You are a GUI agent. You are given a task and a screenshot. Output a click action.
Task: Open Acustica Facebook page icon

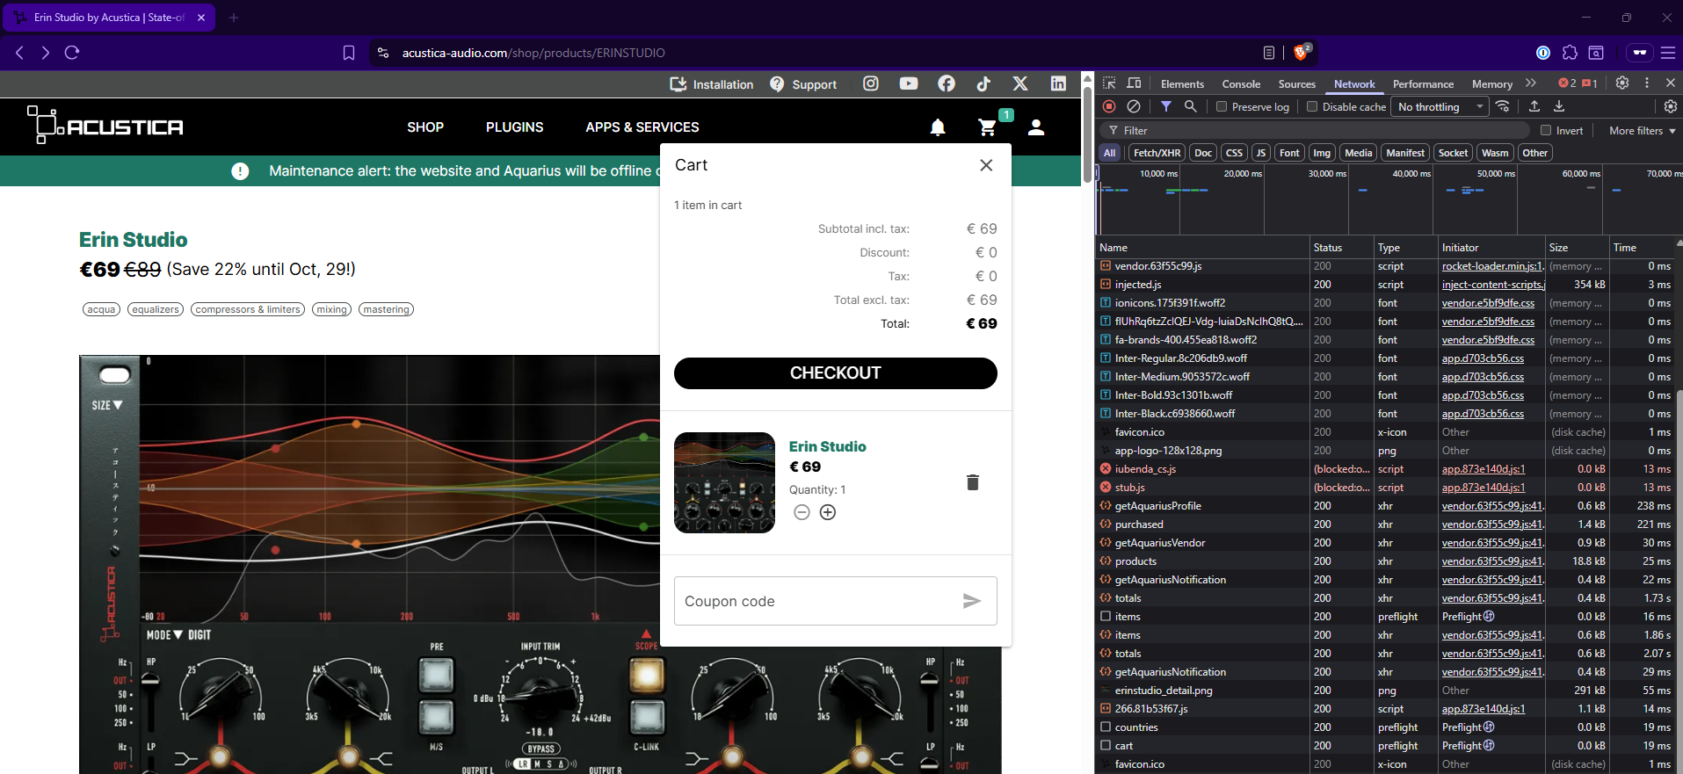pos(947,83)
